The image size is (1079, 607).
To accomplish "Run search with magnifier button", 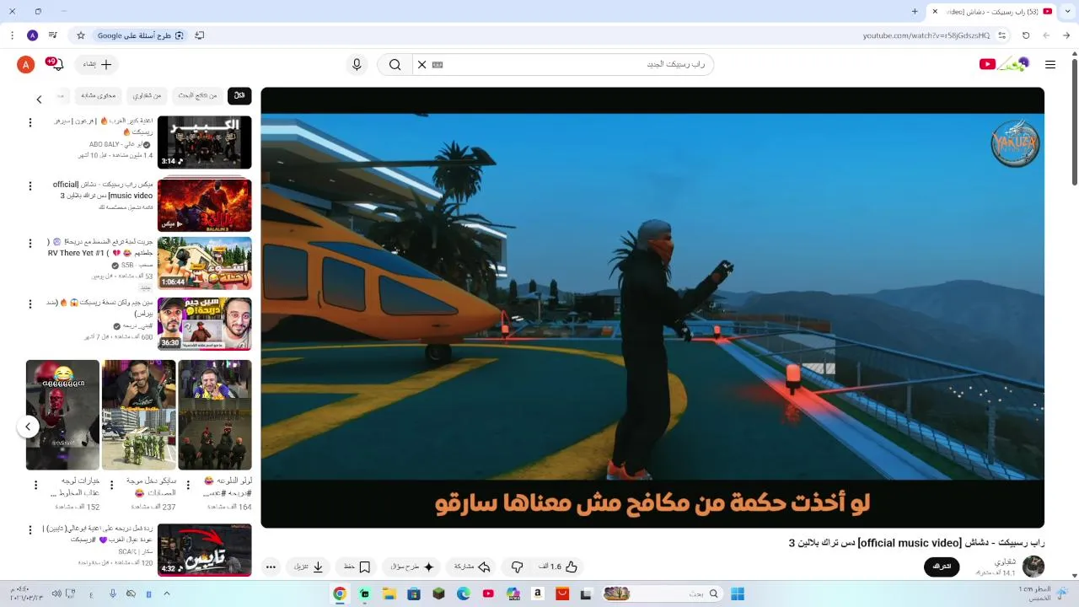I will click(395, 65).
